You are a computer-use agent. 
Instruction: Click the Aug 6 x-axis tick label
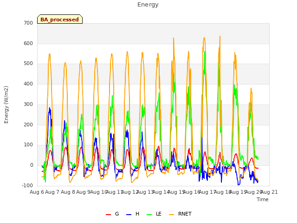(x=37, y=192)
